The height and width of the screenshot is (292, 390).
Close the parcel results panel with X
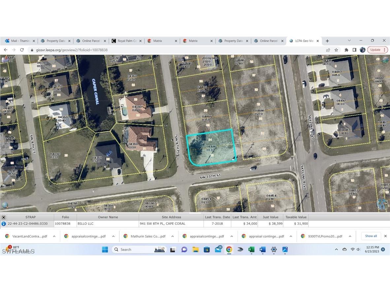click(3, 217)
